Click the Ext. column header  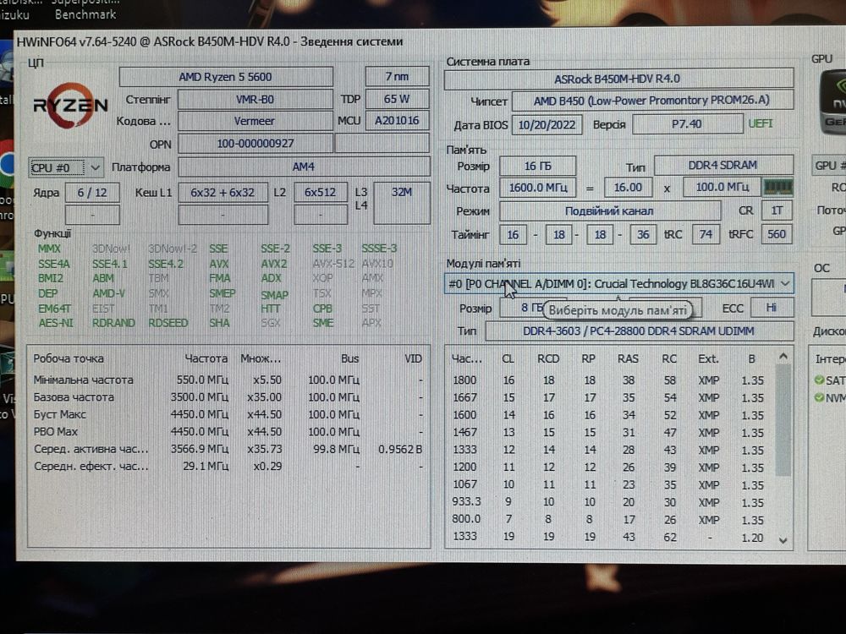click(708, 359)
